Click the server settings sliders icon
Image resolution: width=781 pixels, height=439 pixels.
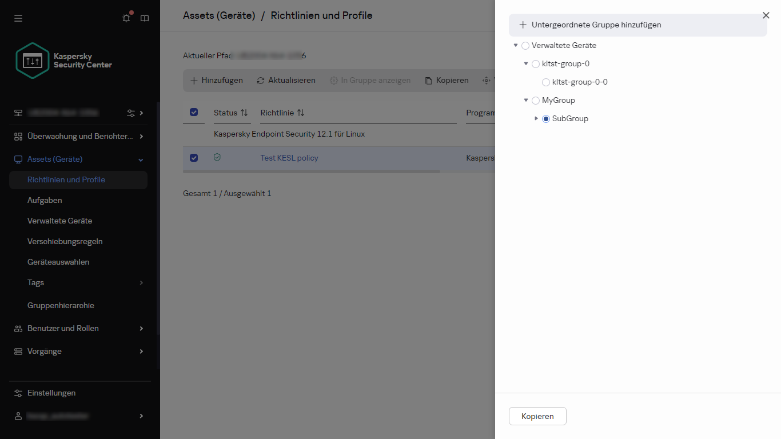(131, 113)
